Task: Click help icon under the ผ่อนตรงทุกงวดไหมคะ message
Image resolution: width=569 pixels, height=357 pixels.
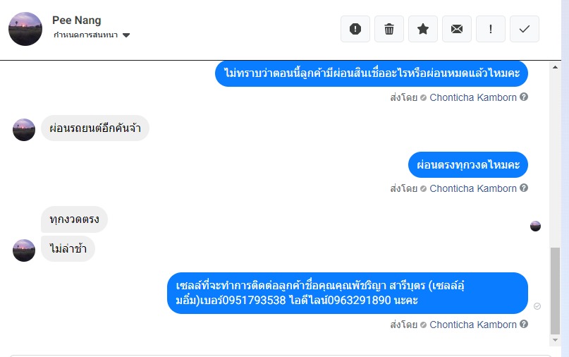Action: pyautogui.click(x=524, y=188)
